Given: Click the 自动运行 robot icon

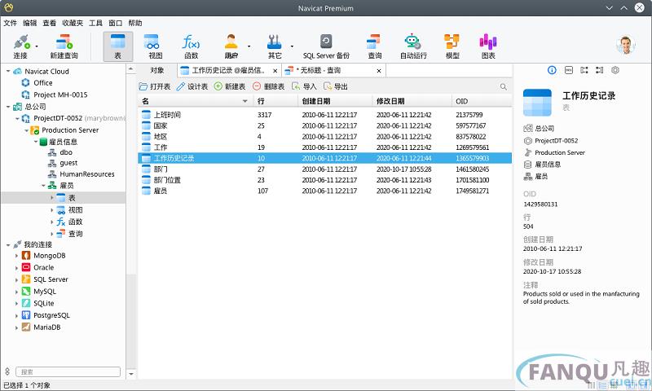Looking at the screenshot, I should 413,46.
